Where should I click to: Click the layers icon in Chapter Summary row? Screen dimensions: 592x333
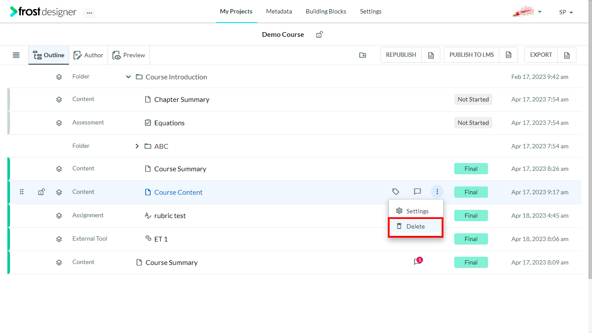pyautogui.click(x=59, y=99)
